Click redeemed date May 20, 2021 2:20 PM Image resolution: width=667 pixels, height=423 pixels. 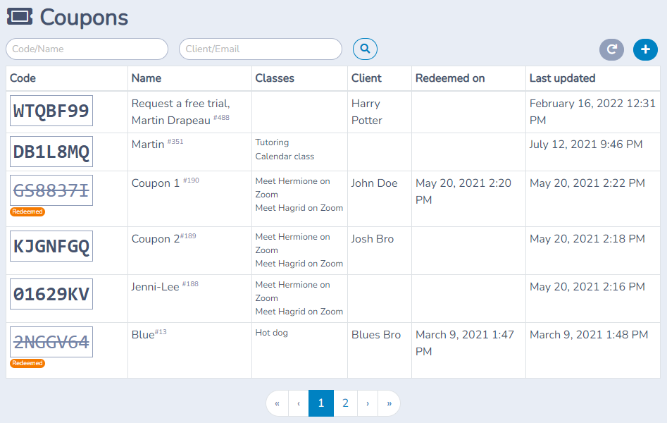click(x=463, y=192)
